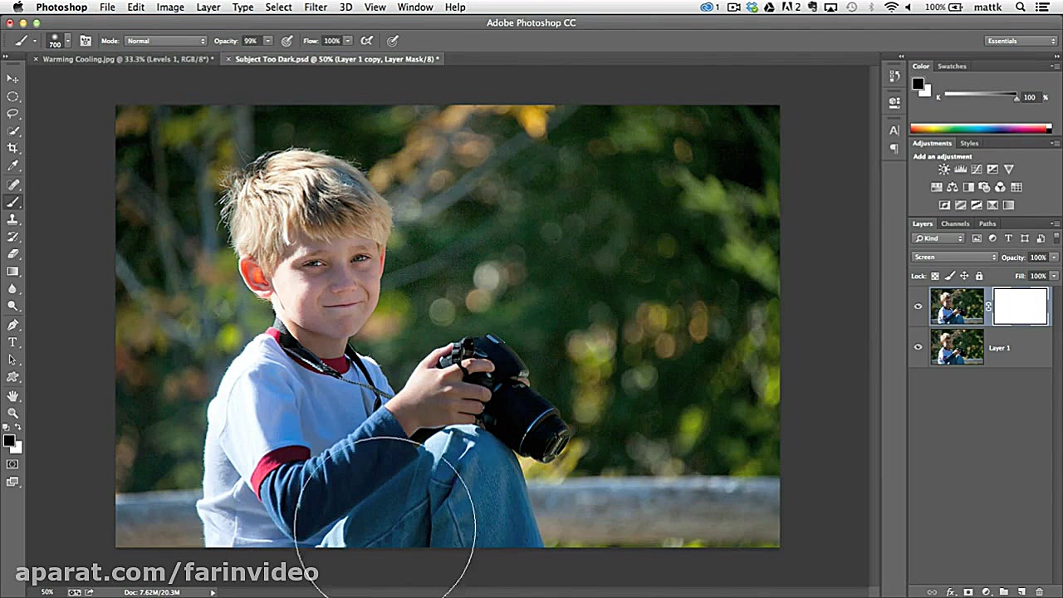Select the Lasso tool

coord(12,114)
